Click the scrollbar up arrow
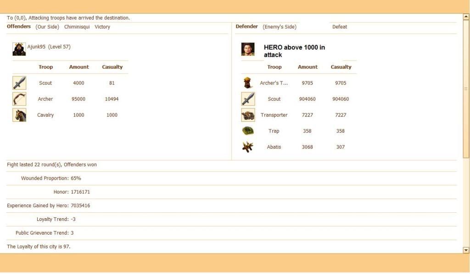Viewport: 470px width, 274px height. coord(466,17)
